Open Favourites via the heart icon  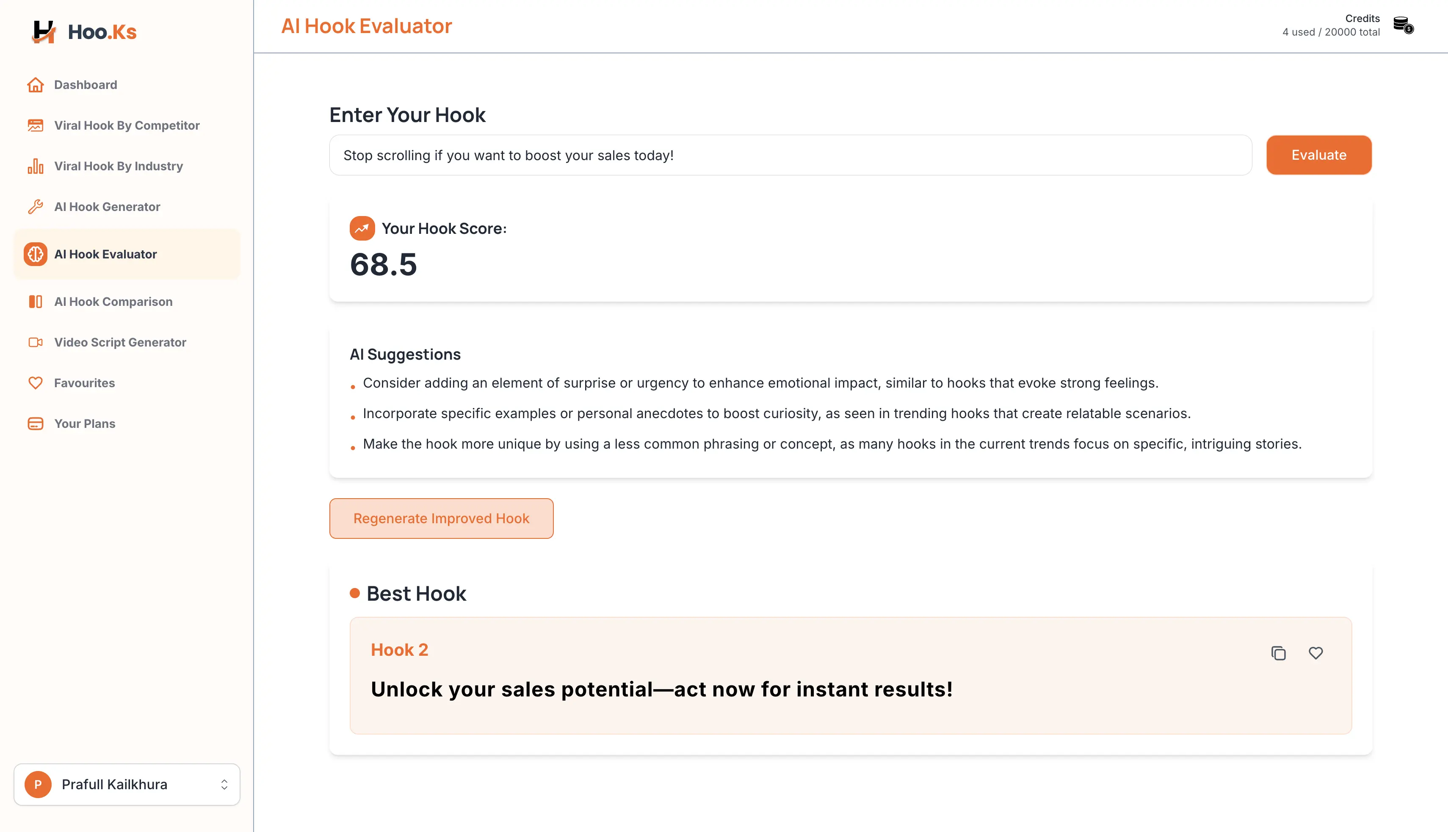point(36,383)
